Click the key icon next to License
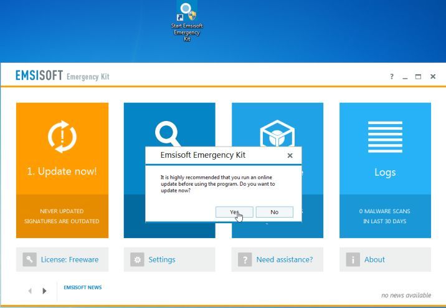Viewport: 446px width, 308px height. click(x=29, y=259)
